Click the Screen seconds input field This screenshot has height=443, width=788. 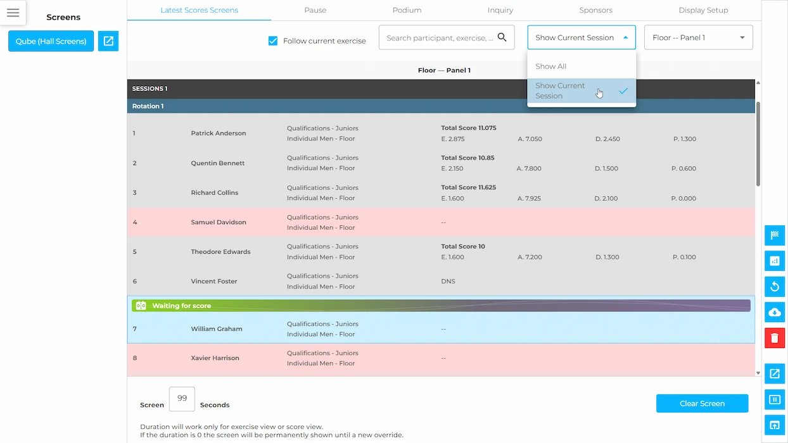tap(182, 399)
